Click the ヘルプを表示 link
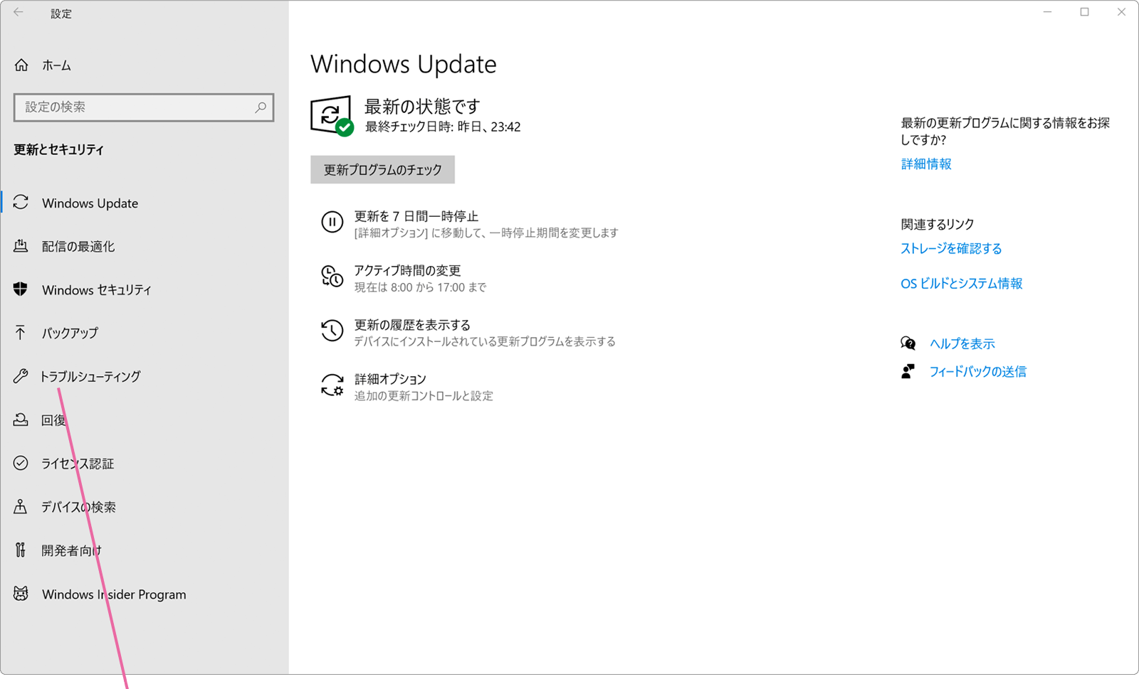This screenshot has width=1139, height=689. click(x=962, y=343)
